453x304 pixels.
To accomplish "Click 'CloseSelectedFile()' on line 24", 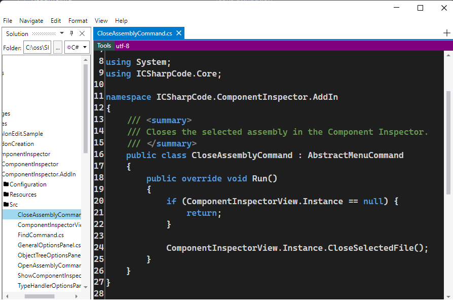I will tap(375, 248).
